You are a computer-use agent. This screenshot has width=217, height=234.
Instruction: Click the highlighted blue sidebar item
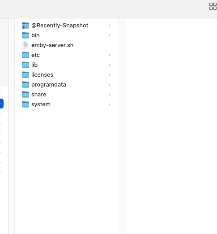(x=2, y=104)
